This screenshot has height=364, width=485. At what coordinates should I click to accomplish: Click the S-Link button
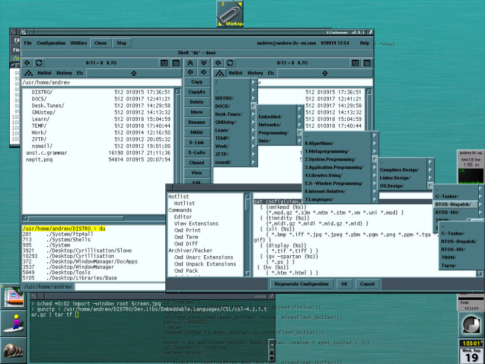(x=197, y=142)
